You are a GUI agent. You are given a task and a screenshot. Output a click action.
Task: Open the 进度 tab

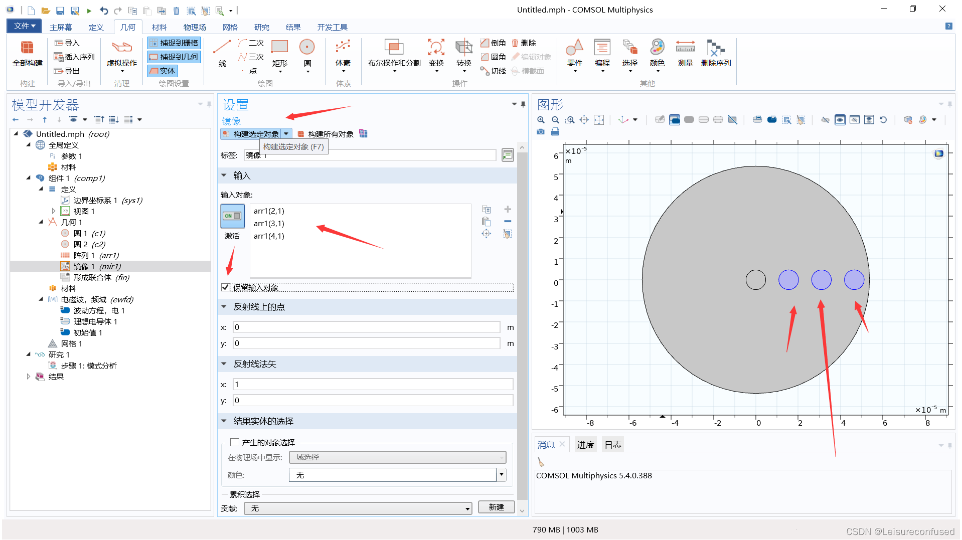pos(585,445)
